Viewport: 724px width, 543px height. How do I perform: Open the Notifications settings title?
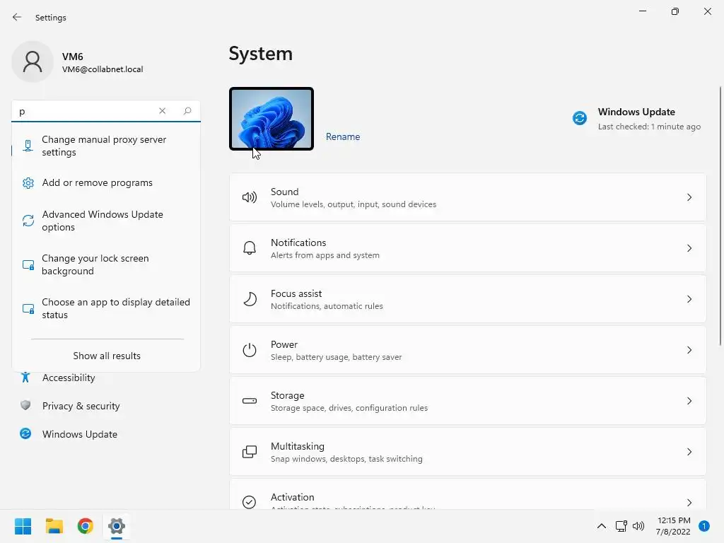coord(298,243)
